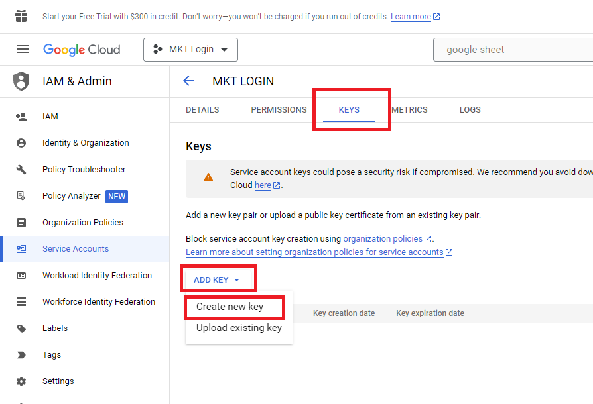Open Identity & Organization page

tap(86, 142)
